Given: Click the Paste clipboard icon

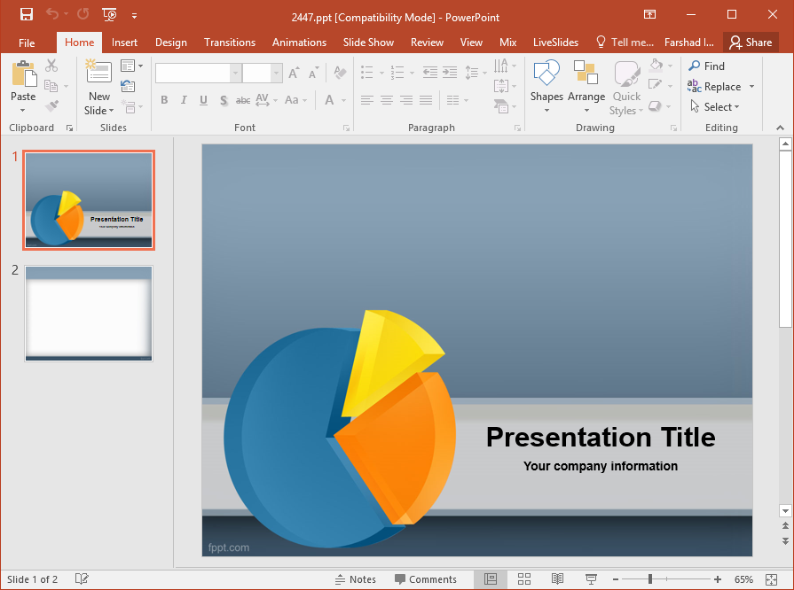Looking at the screenshot, I should point(24,74).
